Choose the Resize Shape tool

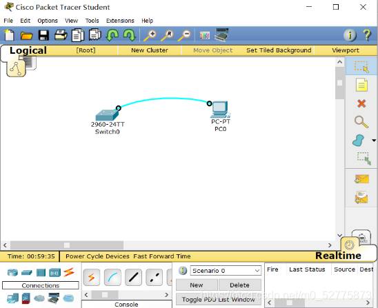364,158
